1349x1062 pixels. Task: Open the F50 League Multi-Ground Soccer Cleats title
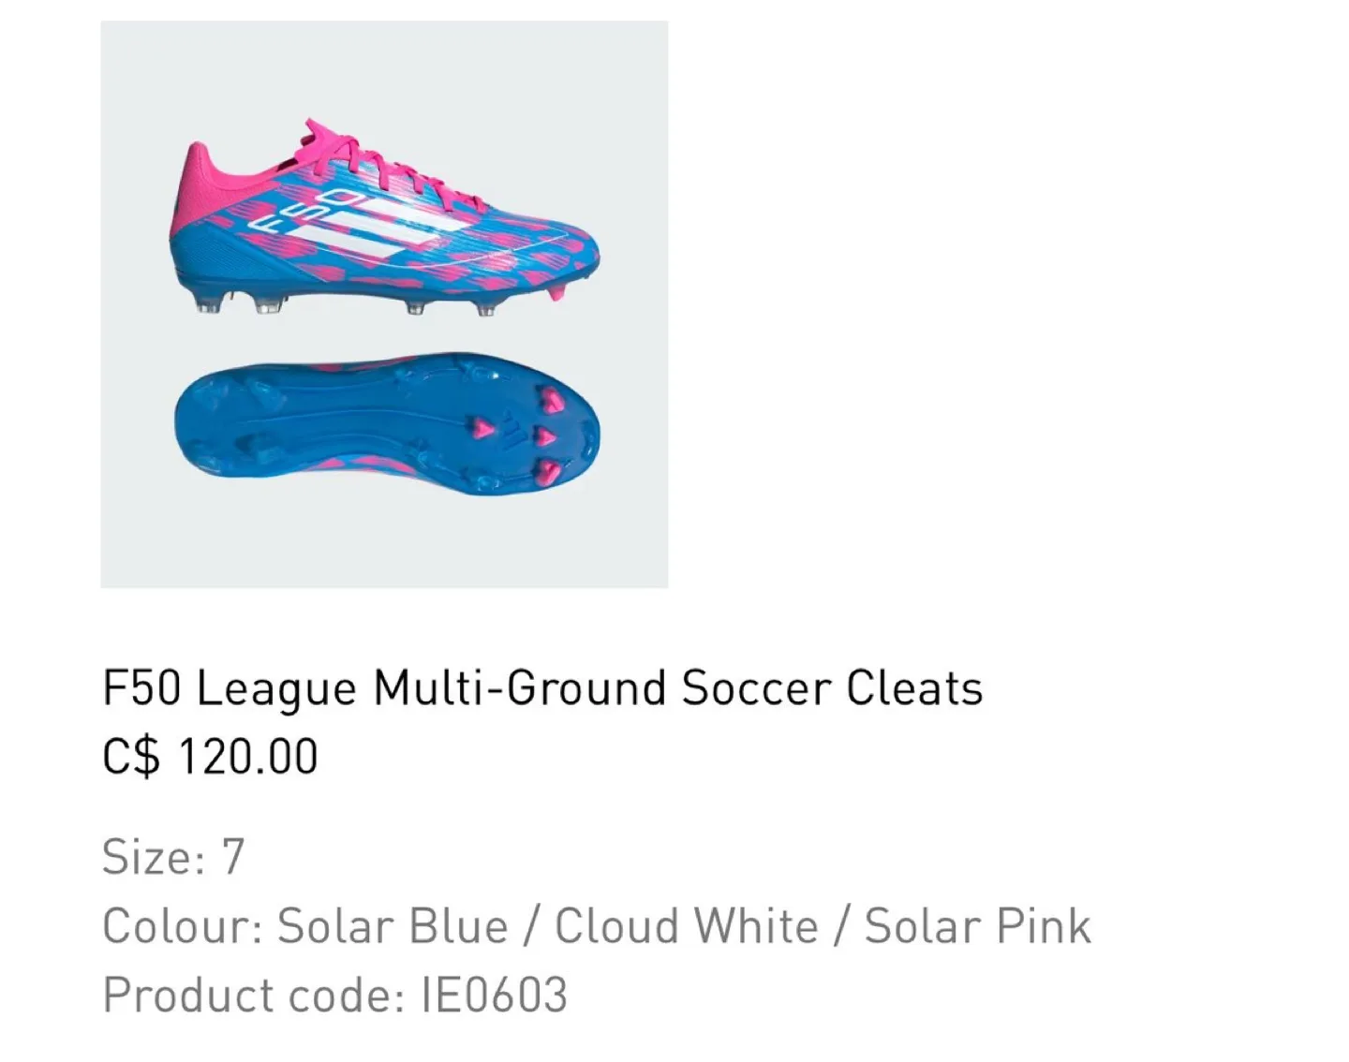pos(541,688)
